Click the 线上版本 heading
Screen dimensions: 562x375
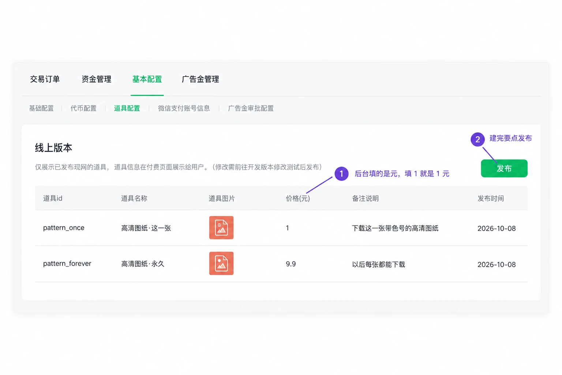pyautogui.click(x=53, y=148)
